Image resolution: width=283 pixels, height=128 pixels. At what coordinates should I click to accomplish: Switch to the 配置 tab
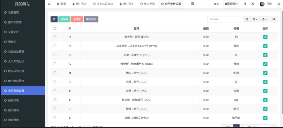click(61, 4)
